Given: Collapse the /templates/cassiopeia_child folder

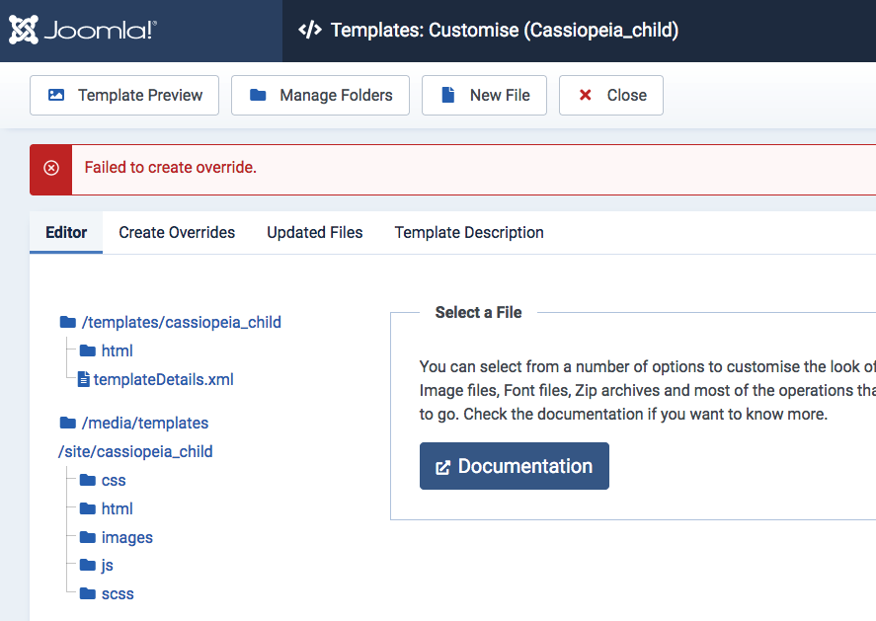Looking at the screenshot, I should (x=171, y=322).
